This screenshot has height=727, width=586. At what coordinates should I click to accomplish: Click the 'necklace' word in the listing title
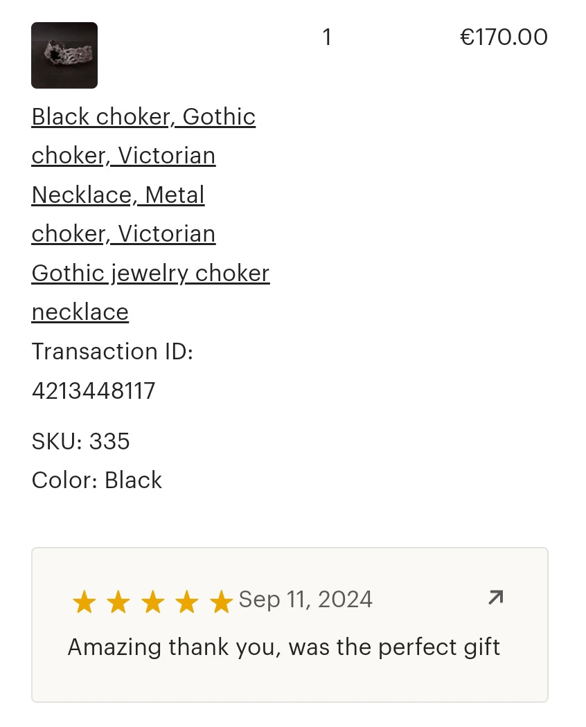pos(80,312)
